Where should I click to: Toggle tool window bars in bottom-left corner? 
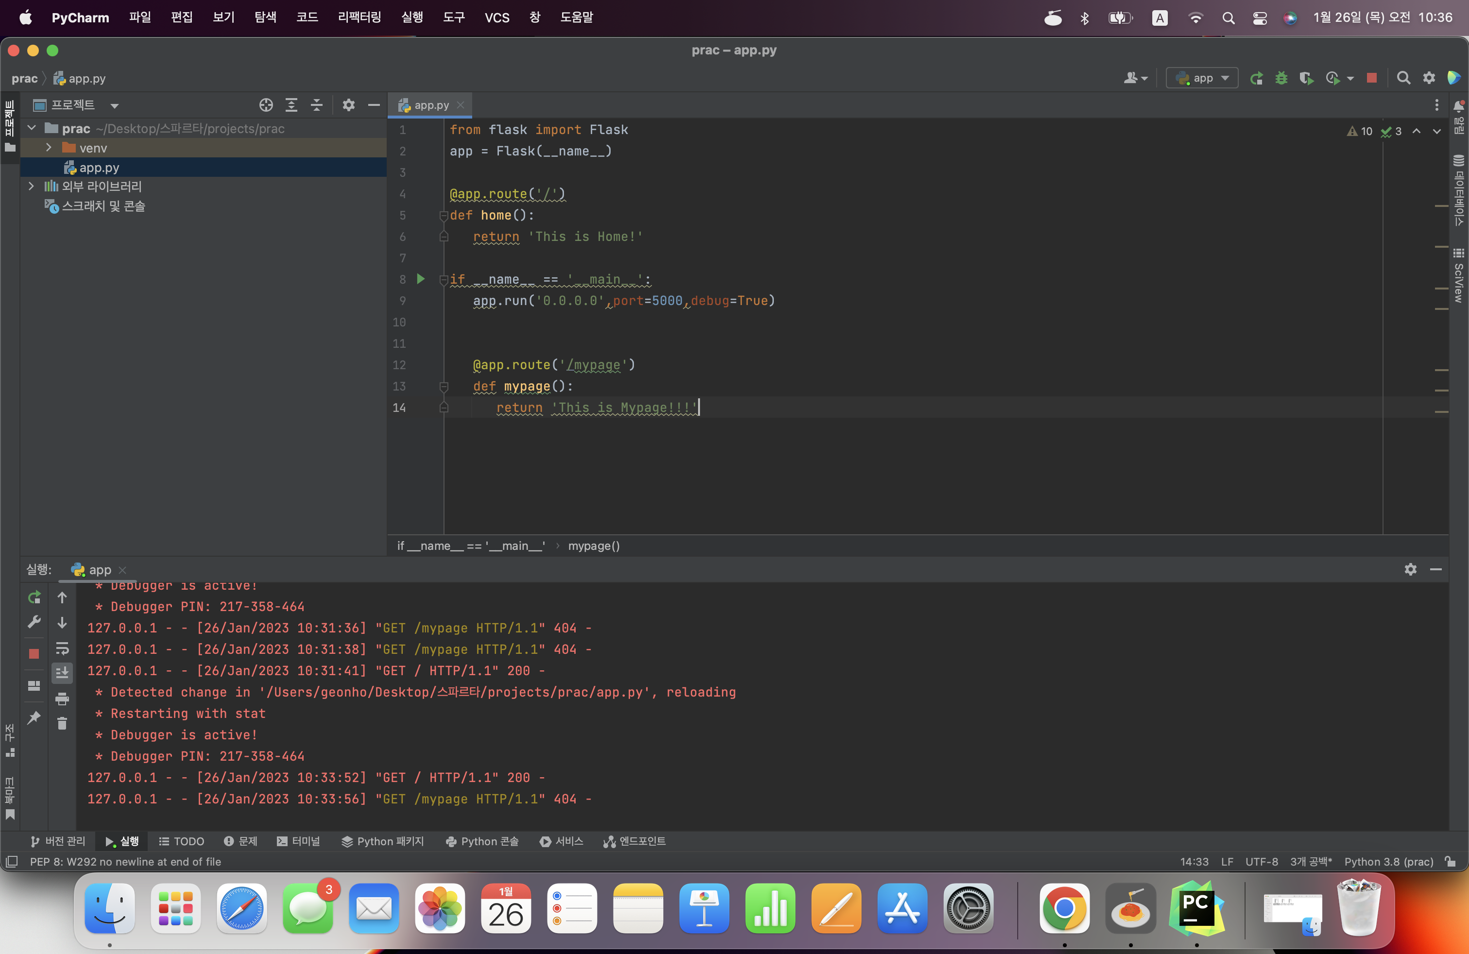pos(12,861)
